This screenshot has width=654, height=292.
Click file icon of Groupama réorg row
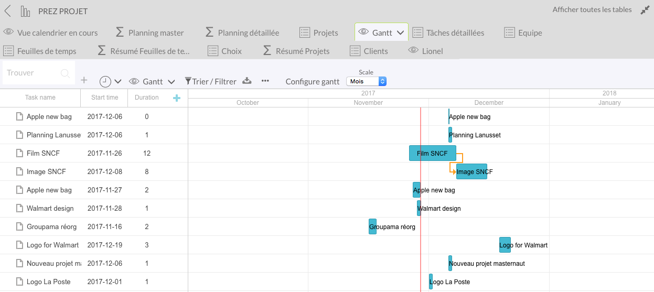pos(19,226)
